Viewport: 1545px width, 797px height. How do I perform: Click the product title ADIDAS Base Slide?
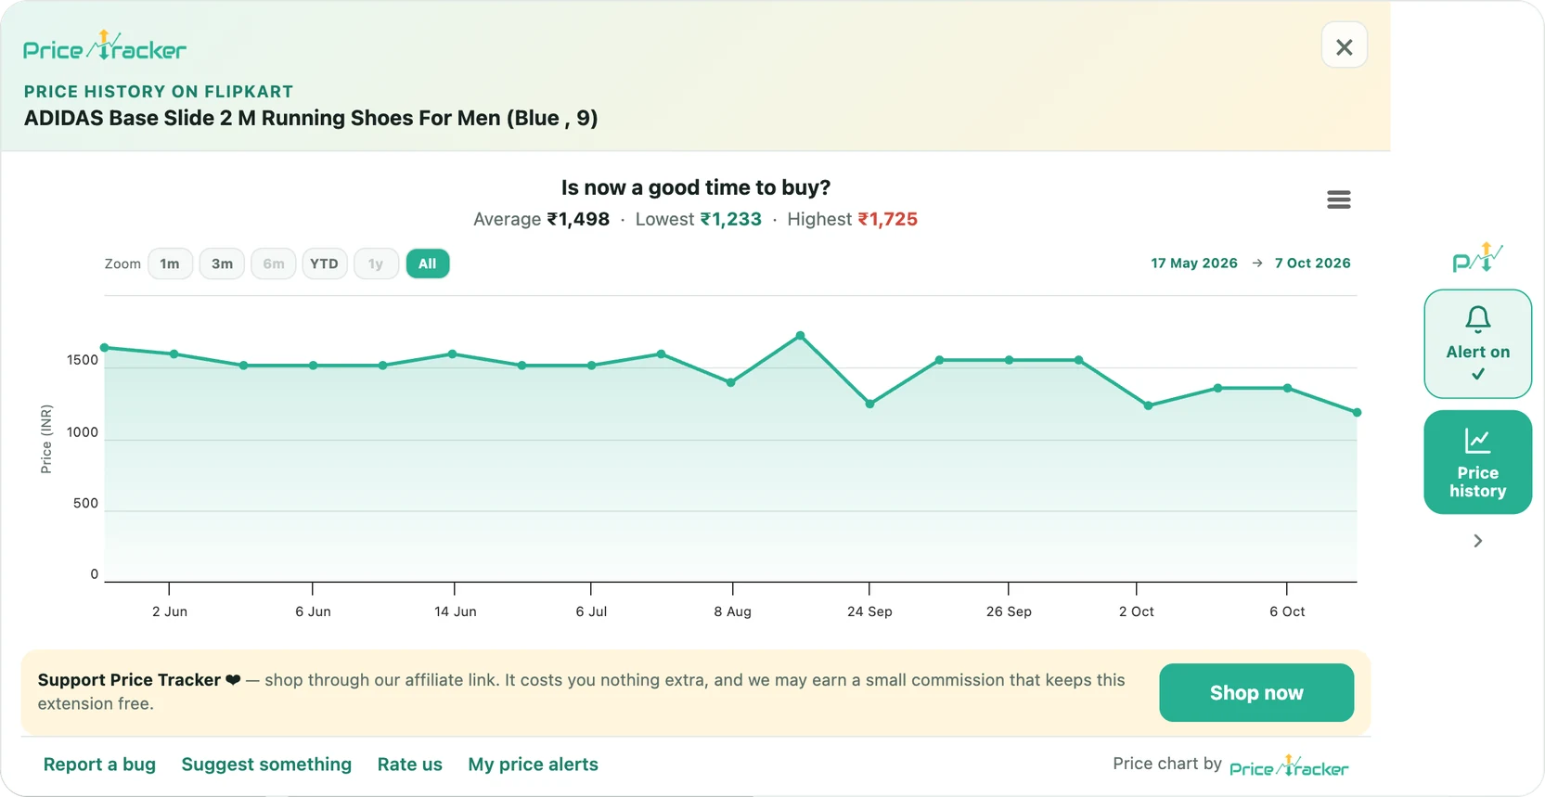[x=311, y=119]
